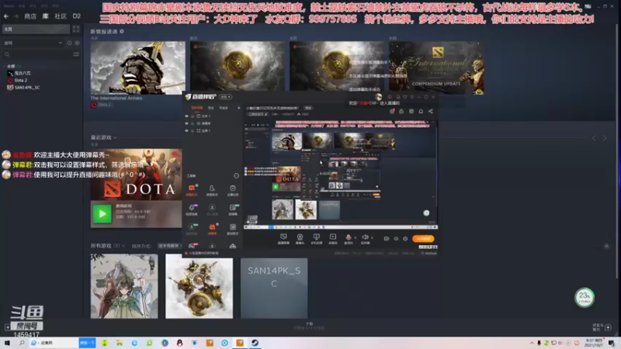The image size is (621, 349).
Task: Open the Compendium Update news thumbnail
Action: click(436, 68)
